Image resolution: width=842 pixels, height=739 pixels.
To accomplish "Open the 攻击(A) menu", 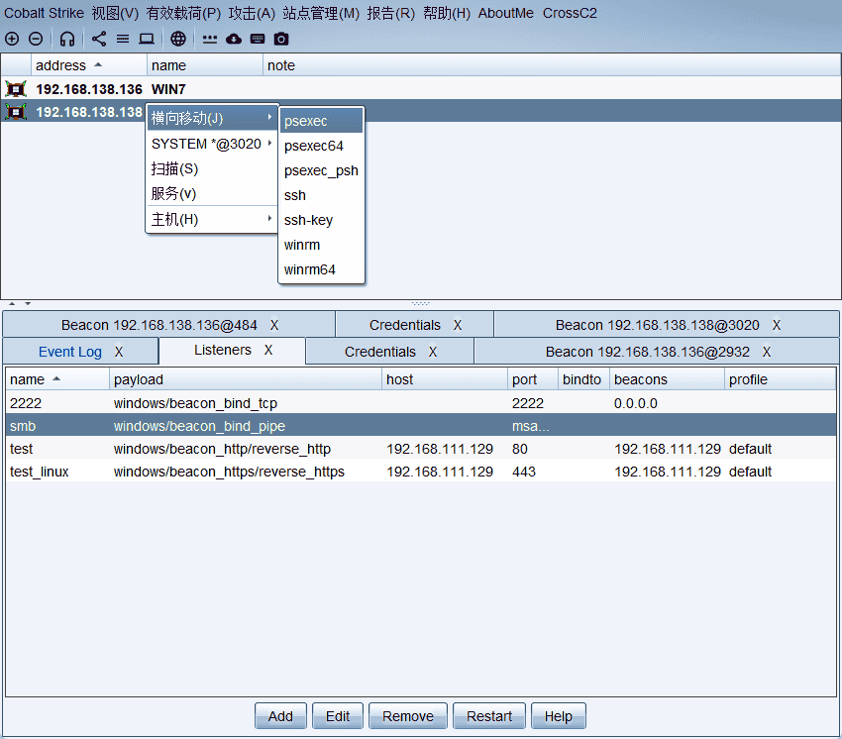I will (x=252, y=13).
